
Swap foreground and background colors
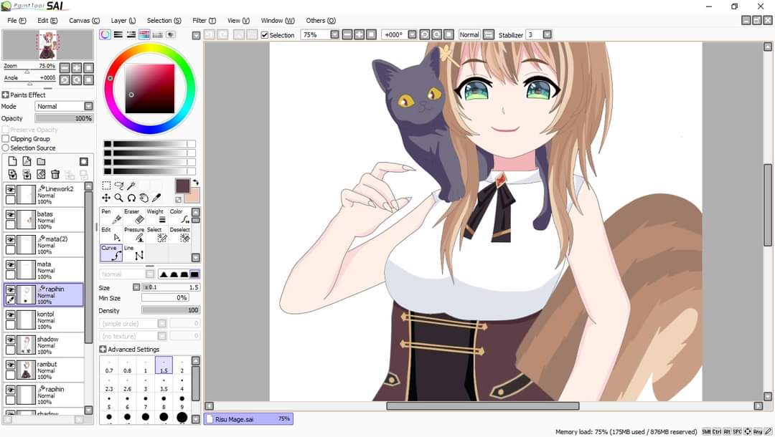click(x=195, y=183)
